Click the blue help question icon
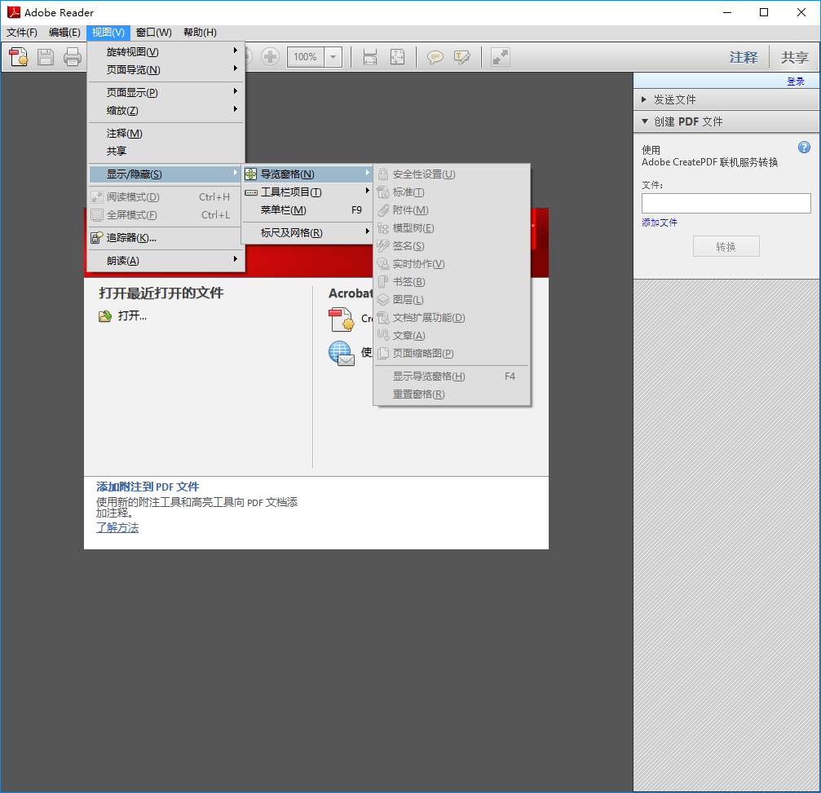The image size is (821, 793). click(804, 148)
